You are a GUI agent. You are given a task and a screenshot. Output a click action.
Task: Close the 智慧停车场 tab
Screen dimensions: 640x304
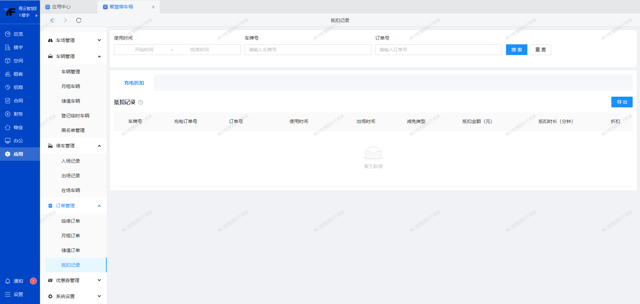(x=153, y=7)
